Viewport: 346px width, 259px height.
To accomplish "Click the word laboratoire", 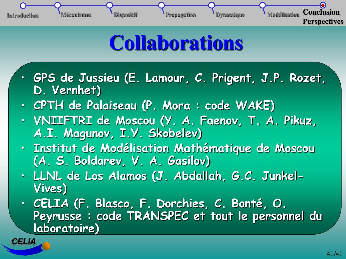I will tap(65, 228).
